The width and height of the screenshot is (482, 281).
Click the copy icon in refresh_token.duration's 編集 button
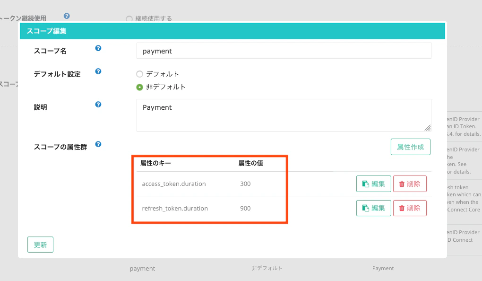pos(367,208)
